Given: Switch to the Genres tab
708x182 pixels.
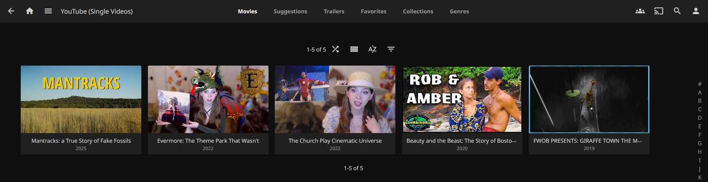Looking at the screenshot, I should click(459, 11).
